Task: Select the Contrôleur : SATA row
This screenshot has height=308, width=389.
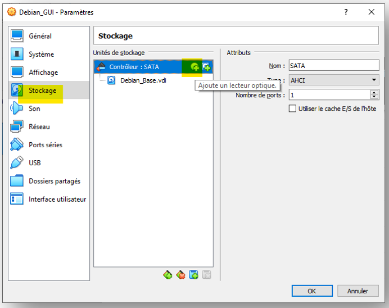Action: point(153,67)
